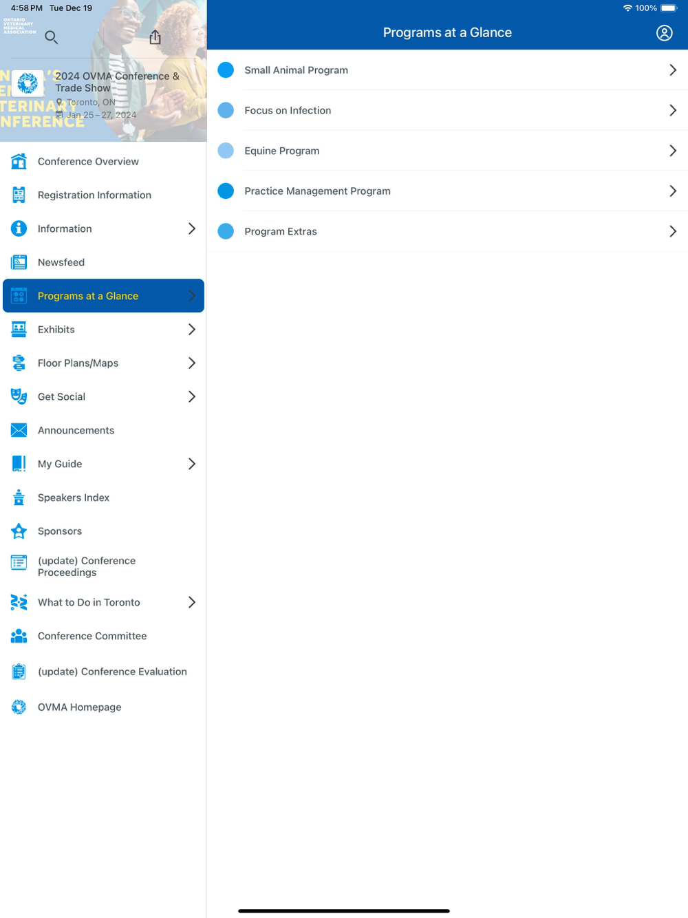The height and width of the screenshot is (918, 688).
Task: Tap the Practice Management Program blue dot
Action: (x=226, y=191)
